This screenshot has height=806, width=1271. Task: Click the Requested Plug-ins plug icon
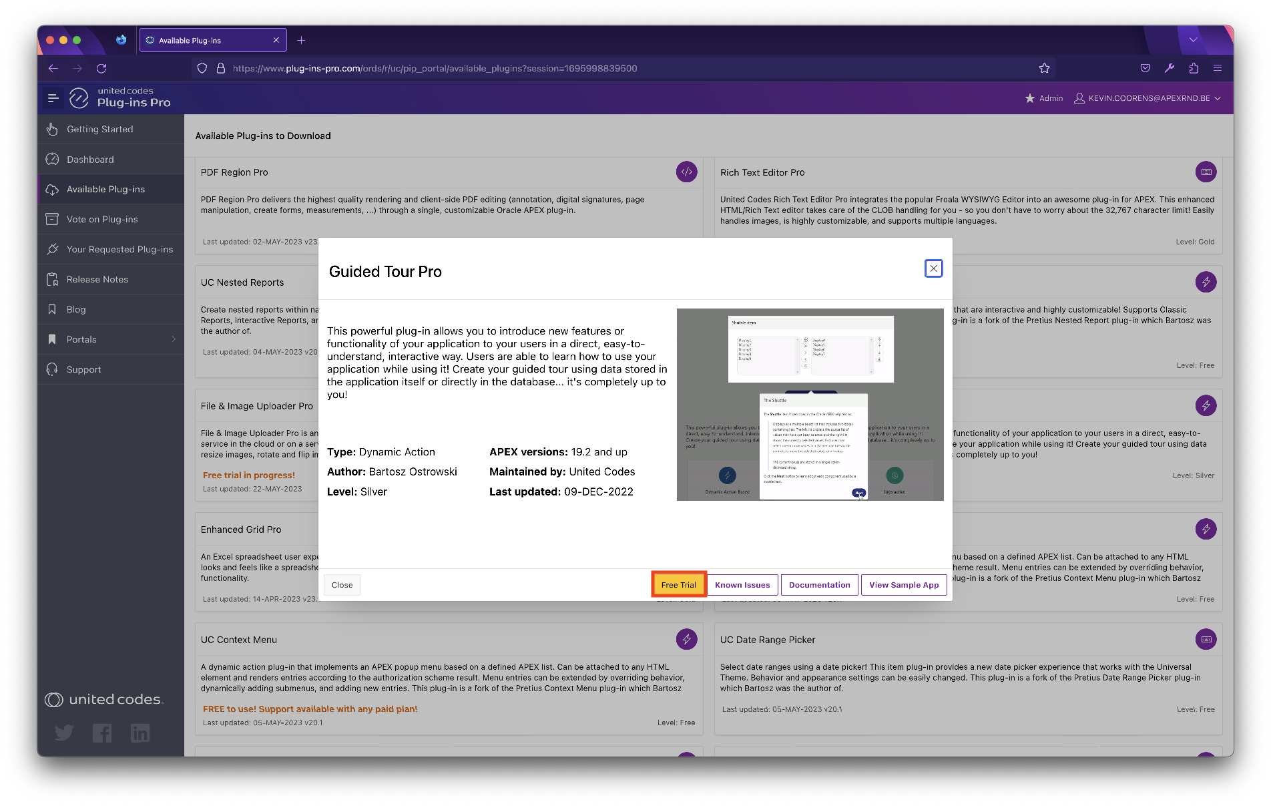[52, 249]
